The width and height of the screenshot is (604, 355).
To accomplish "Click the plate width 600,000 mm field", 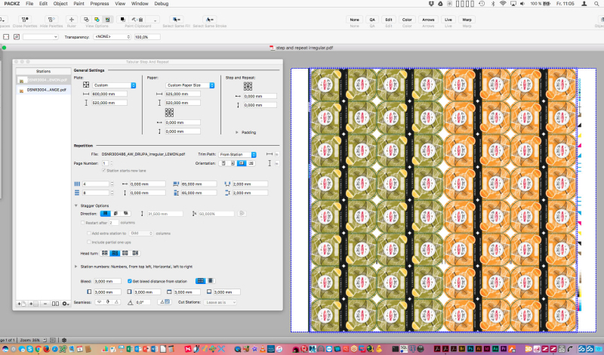I will coord(109,94).
